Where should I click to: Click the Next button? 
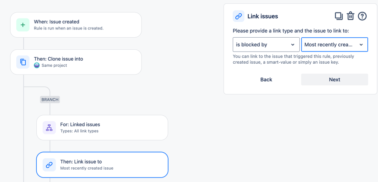click(x=334, y=80)
